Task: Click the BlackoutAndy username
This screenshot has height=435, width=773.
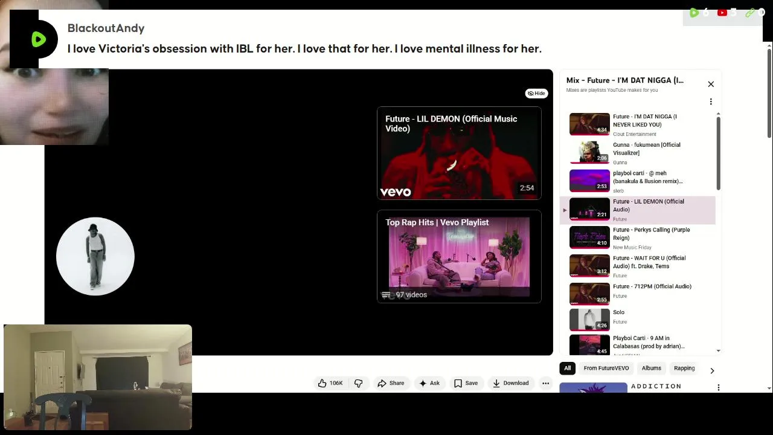Action: click(x=106, y=28)
